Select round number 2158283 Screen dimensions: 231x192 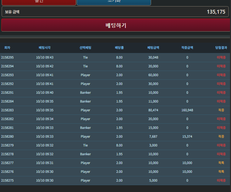(x=7, y=110)
